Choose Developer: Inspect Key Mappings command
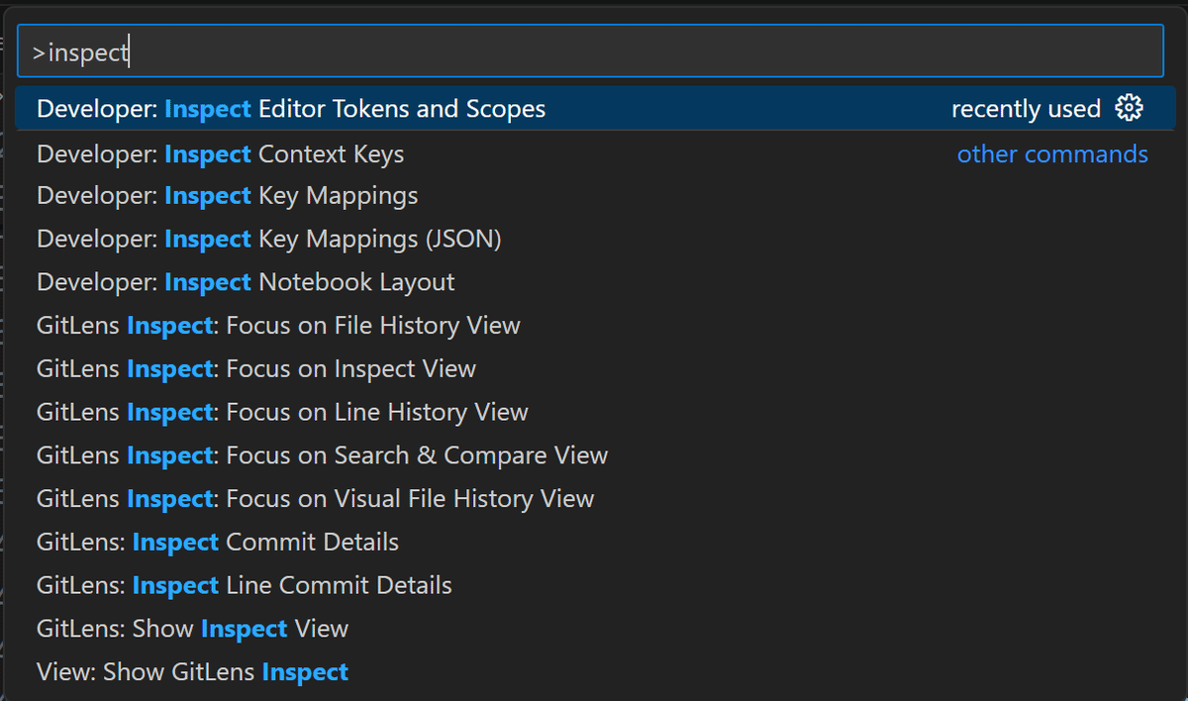1188x701 pixels. pos(594,196)
